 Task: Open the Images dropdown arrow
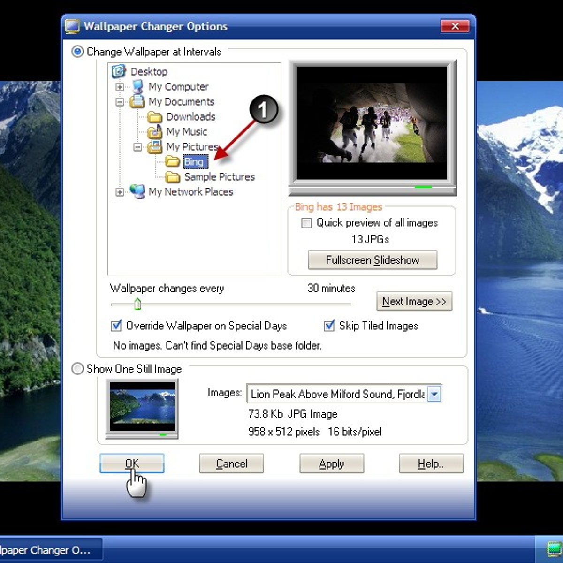point(434,394)
